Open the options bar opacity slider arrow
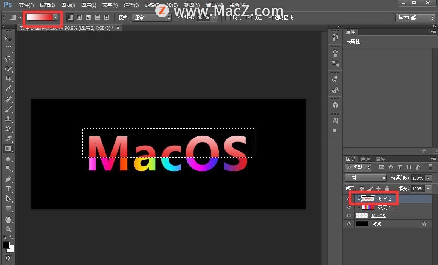The image size is (438, 265). click(x=214, y=18)
